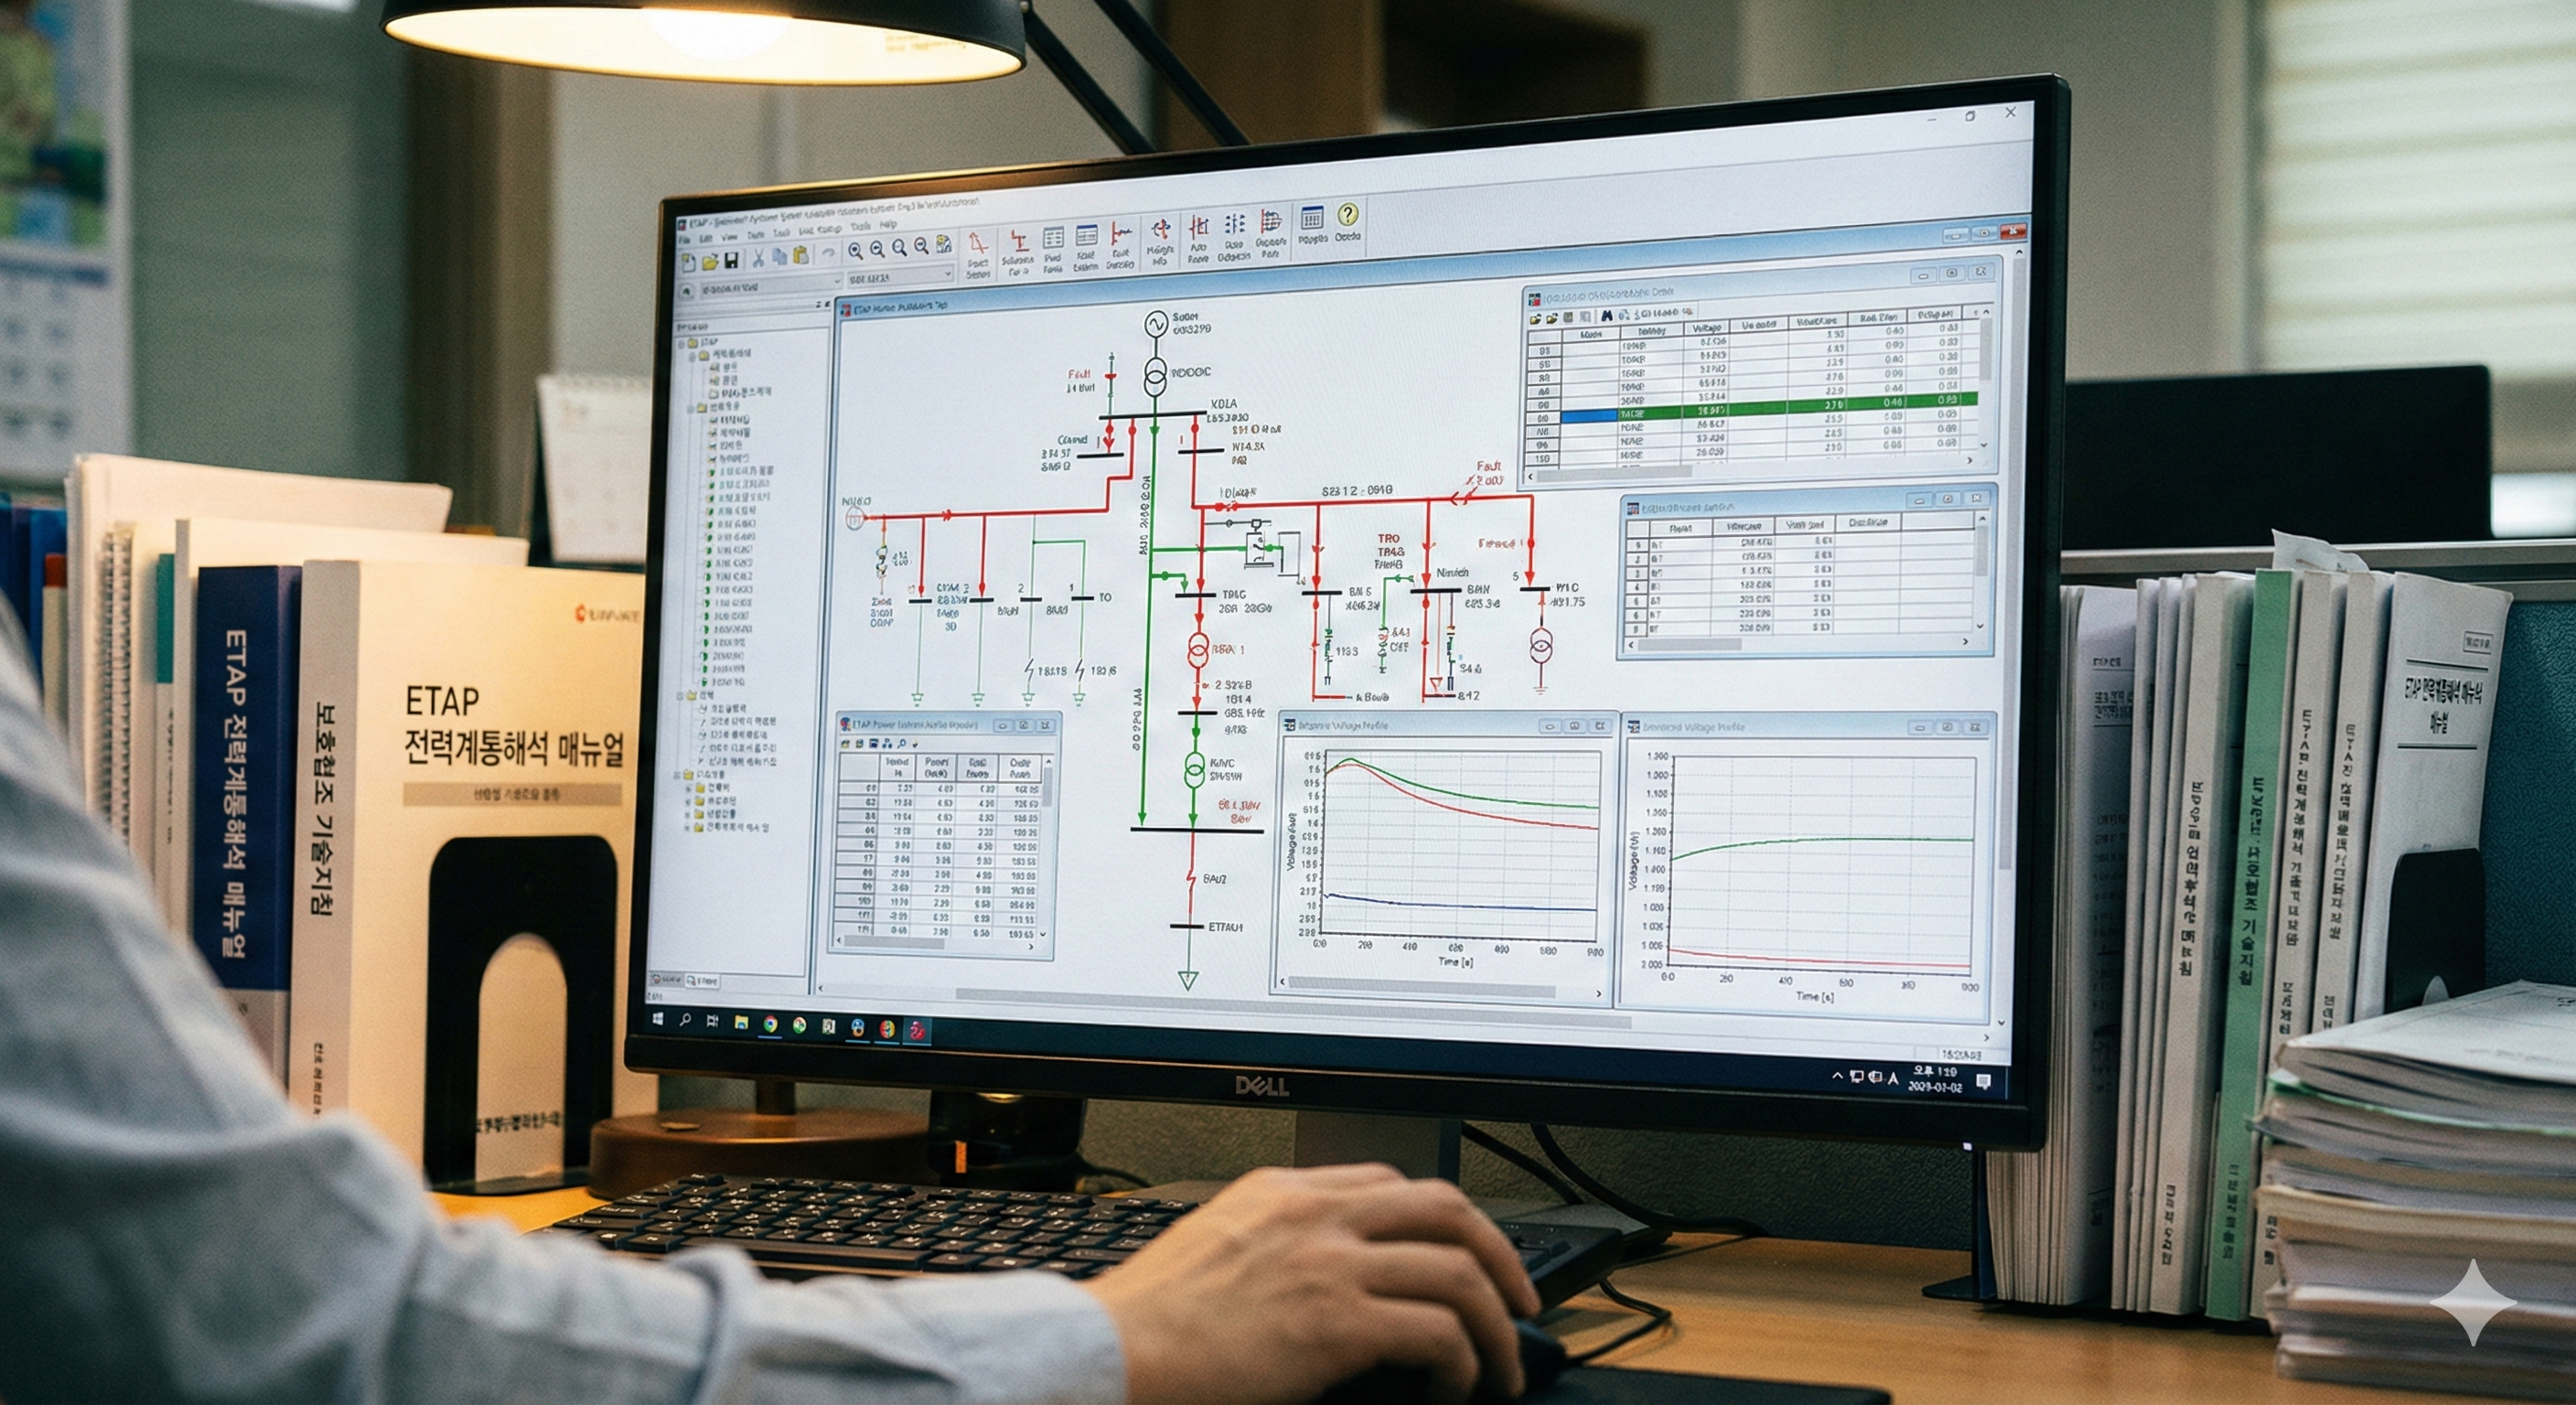2576x1405 pixels.
Task: Click the magnifier icon in the power table window
Action: click(x=901, y=744)
